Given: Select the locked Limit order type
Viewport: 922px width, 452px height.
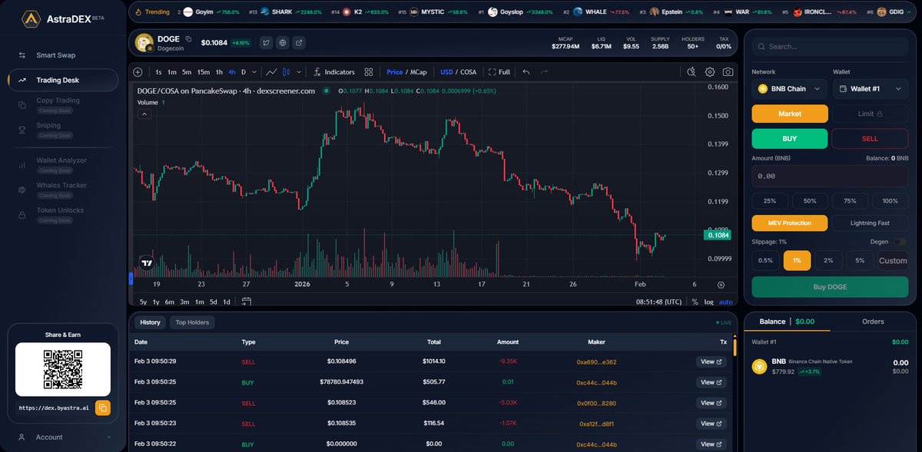Looking at the screenshot, I should tap(870, 114).
